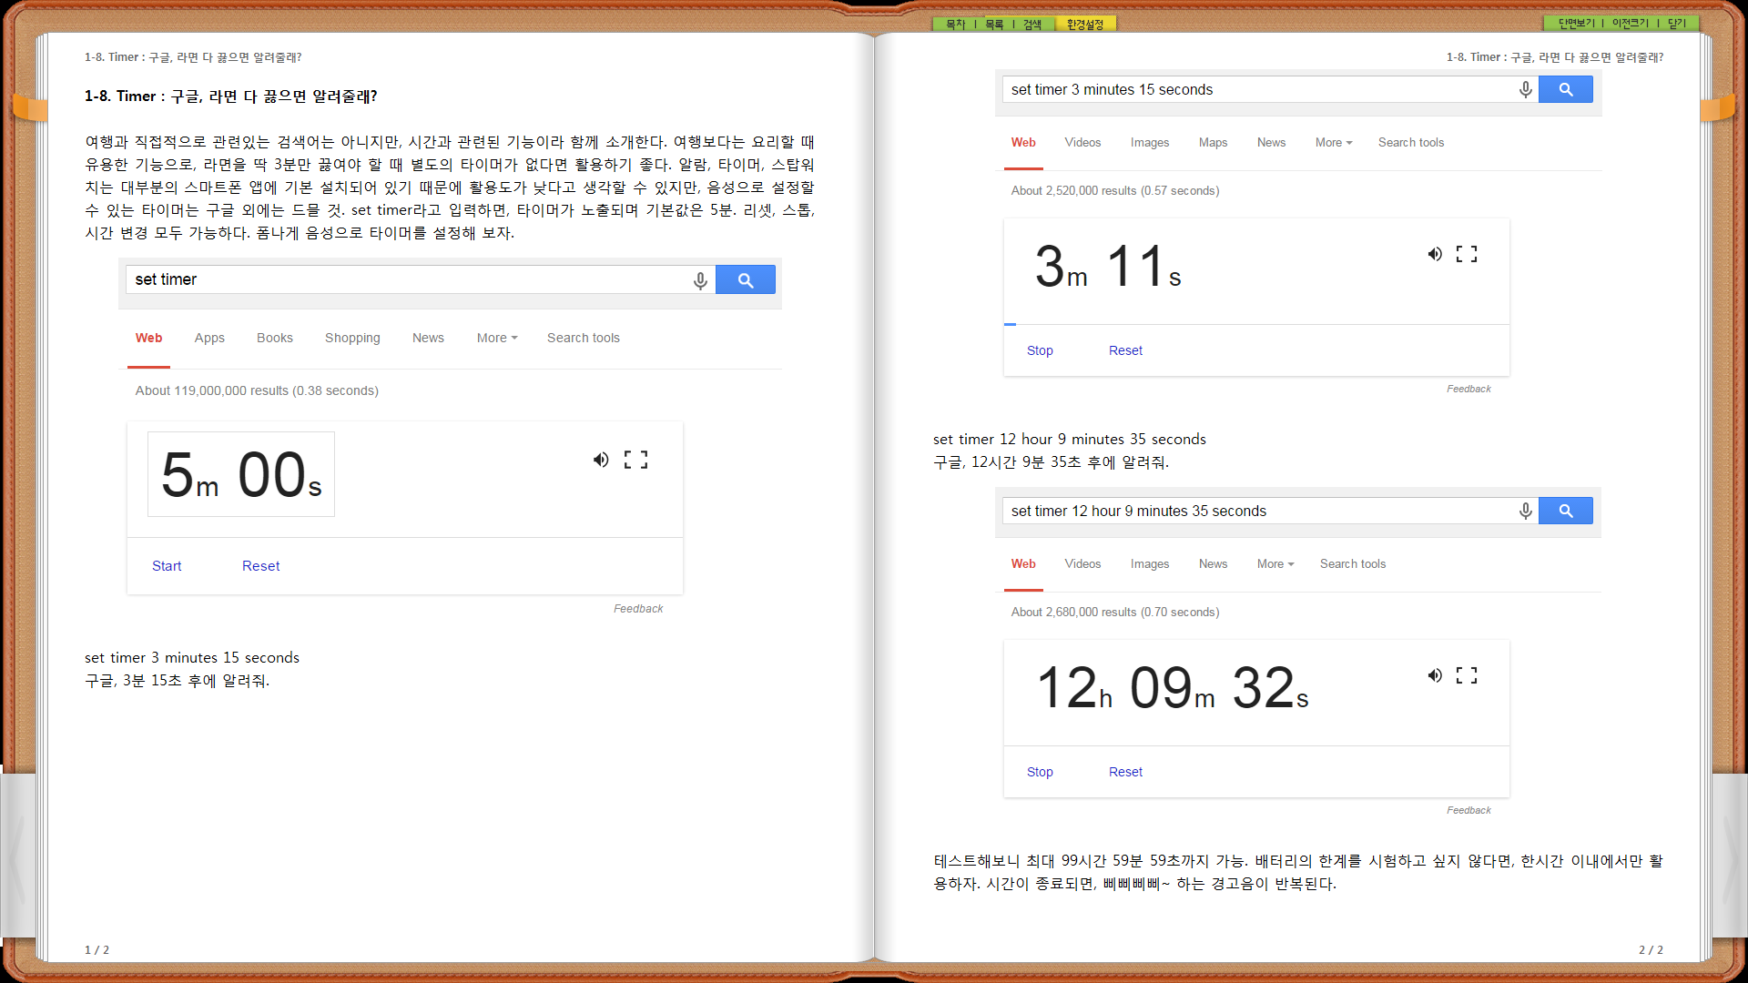Click the microphone icon in the '12 hour' timer search
The image size is (1748, 983).
[x=1526, y=511]
